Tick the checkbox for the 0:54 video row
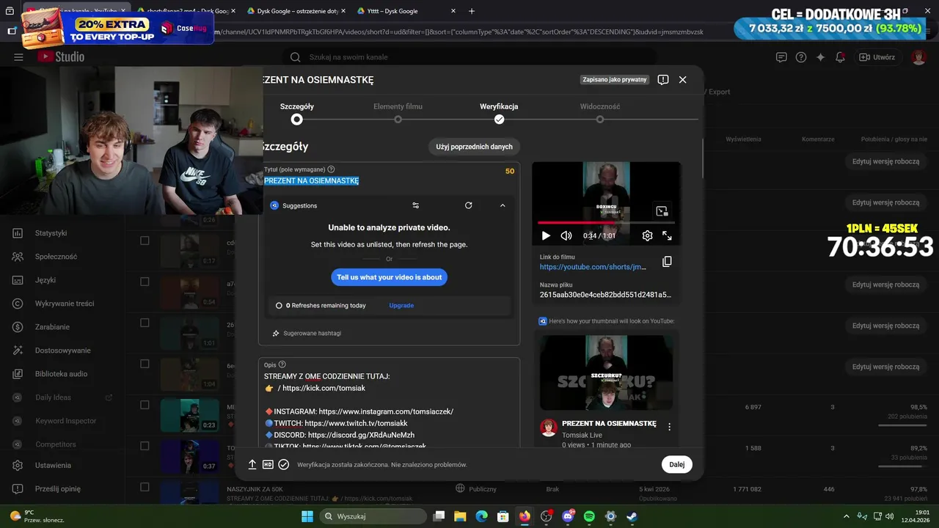The height and width of the screenshot is (528, 939). pos(145,282)
